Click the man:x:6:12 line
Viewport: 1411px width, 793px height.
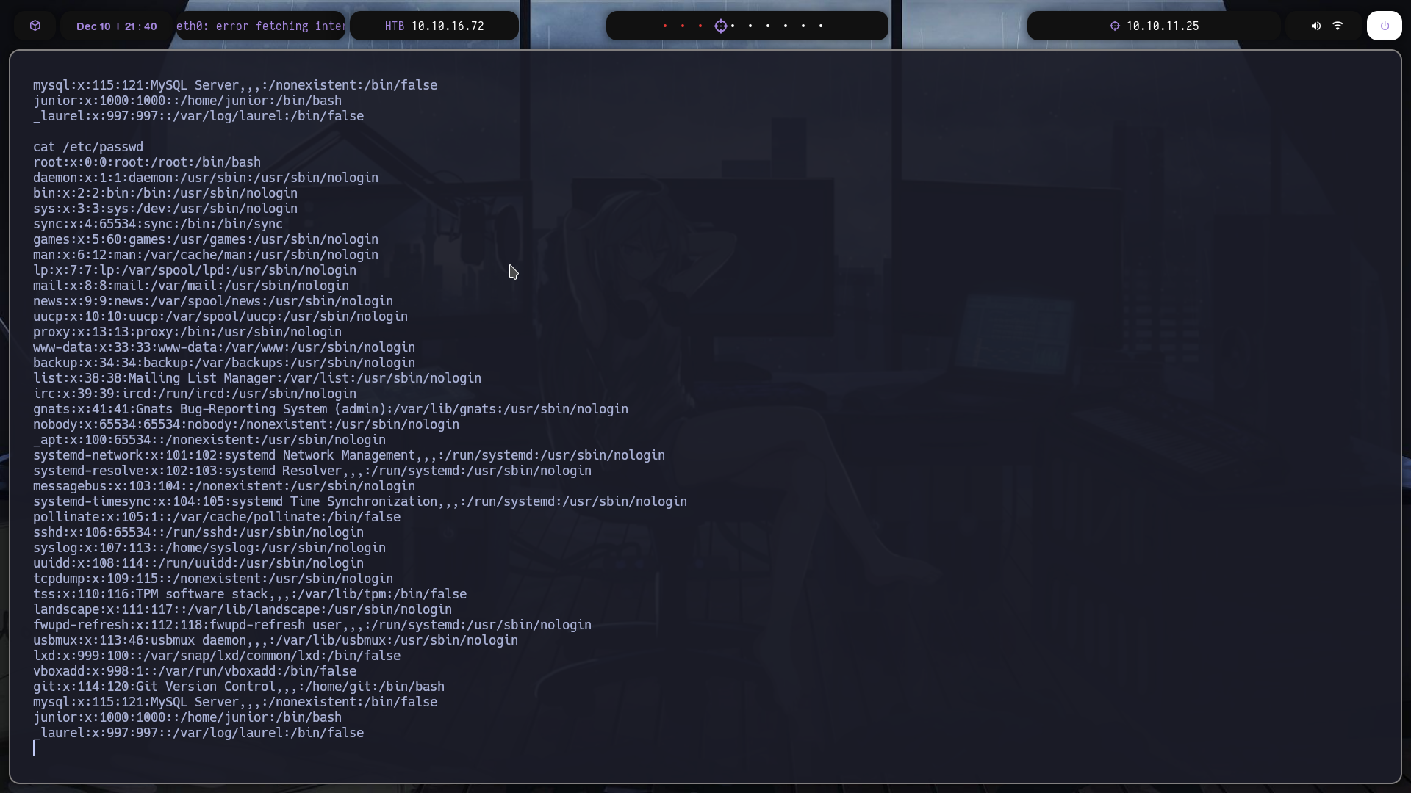pos(206,255)
